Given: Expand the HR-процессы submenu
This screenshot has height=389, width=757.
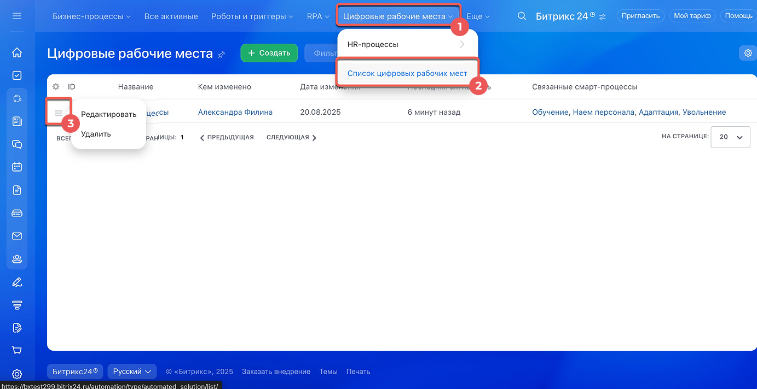Looking at the screenshot, I should coord(407,44).
